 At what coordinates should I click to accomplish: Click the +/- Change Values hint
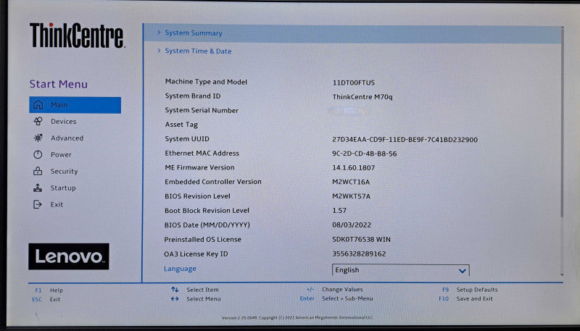[335, 289]
